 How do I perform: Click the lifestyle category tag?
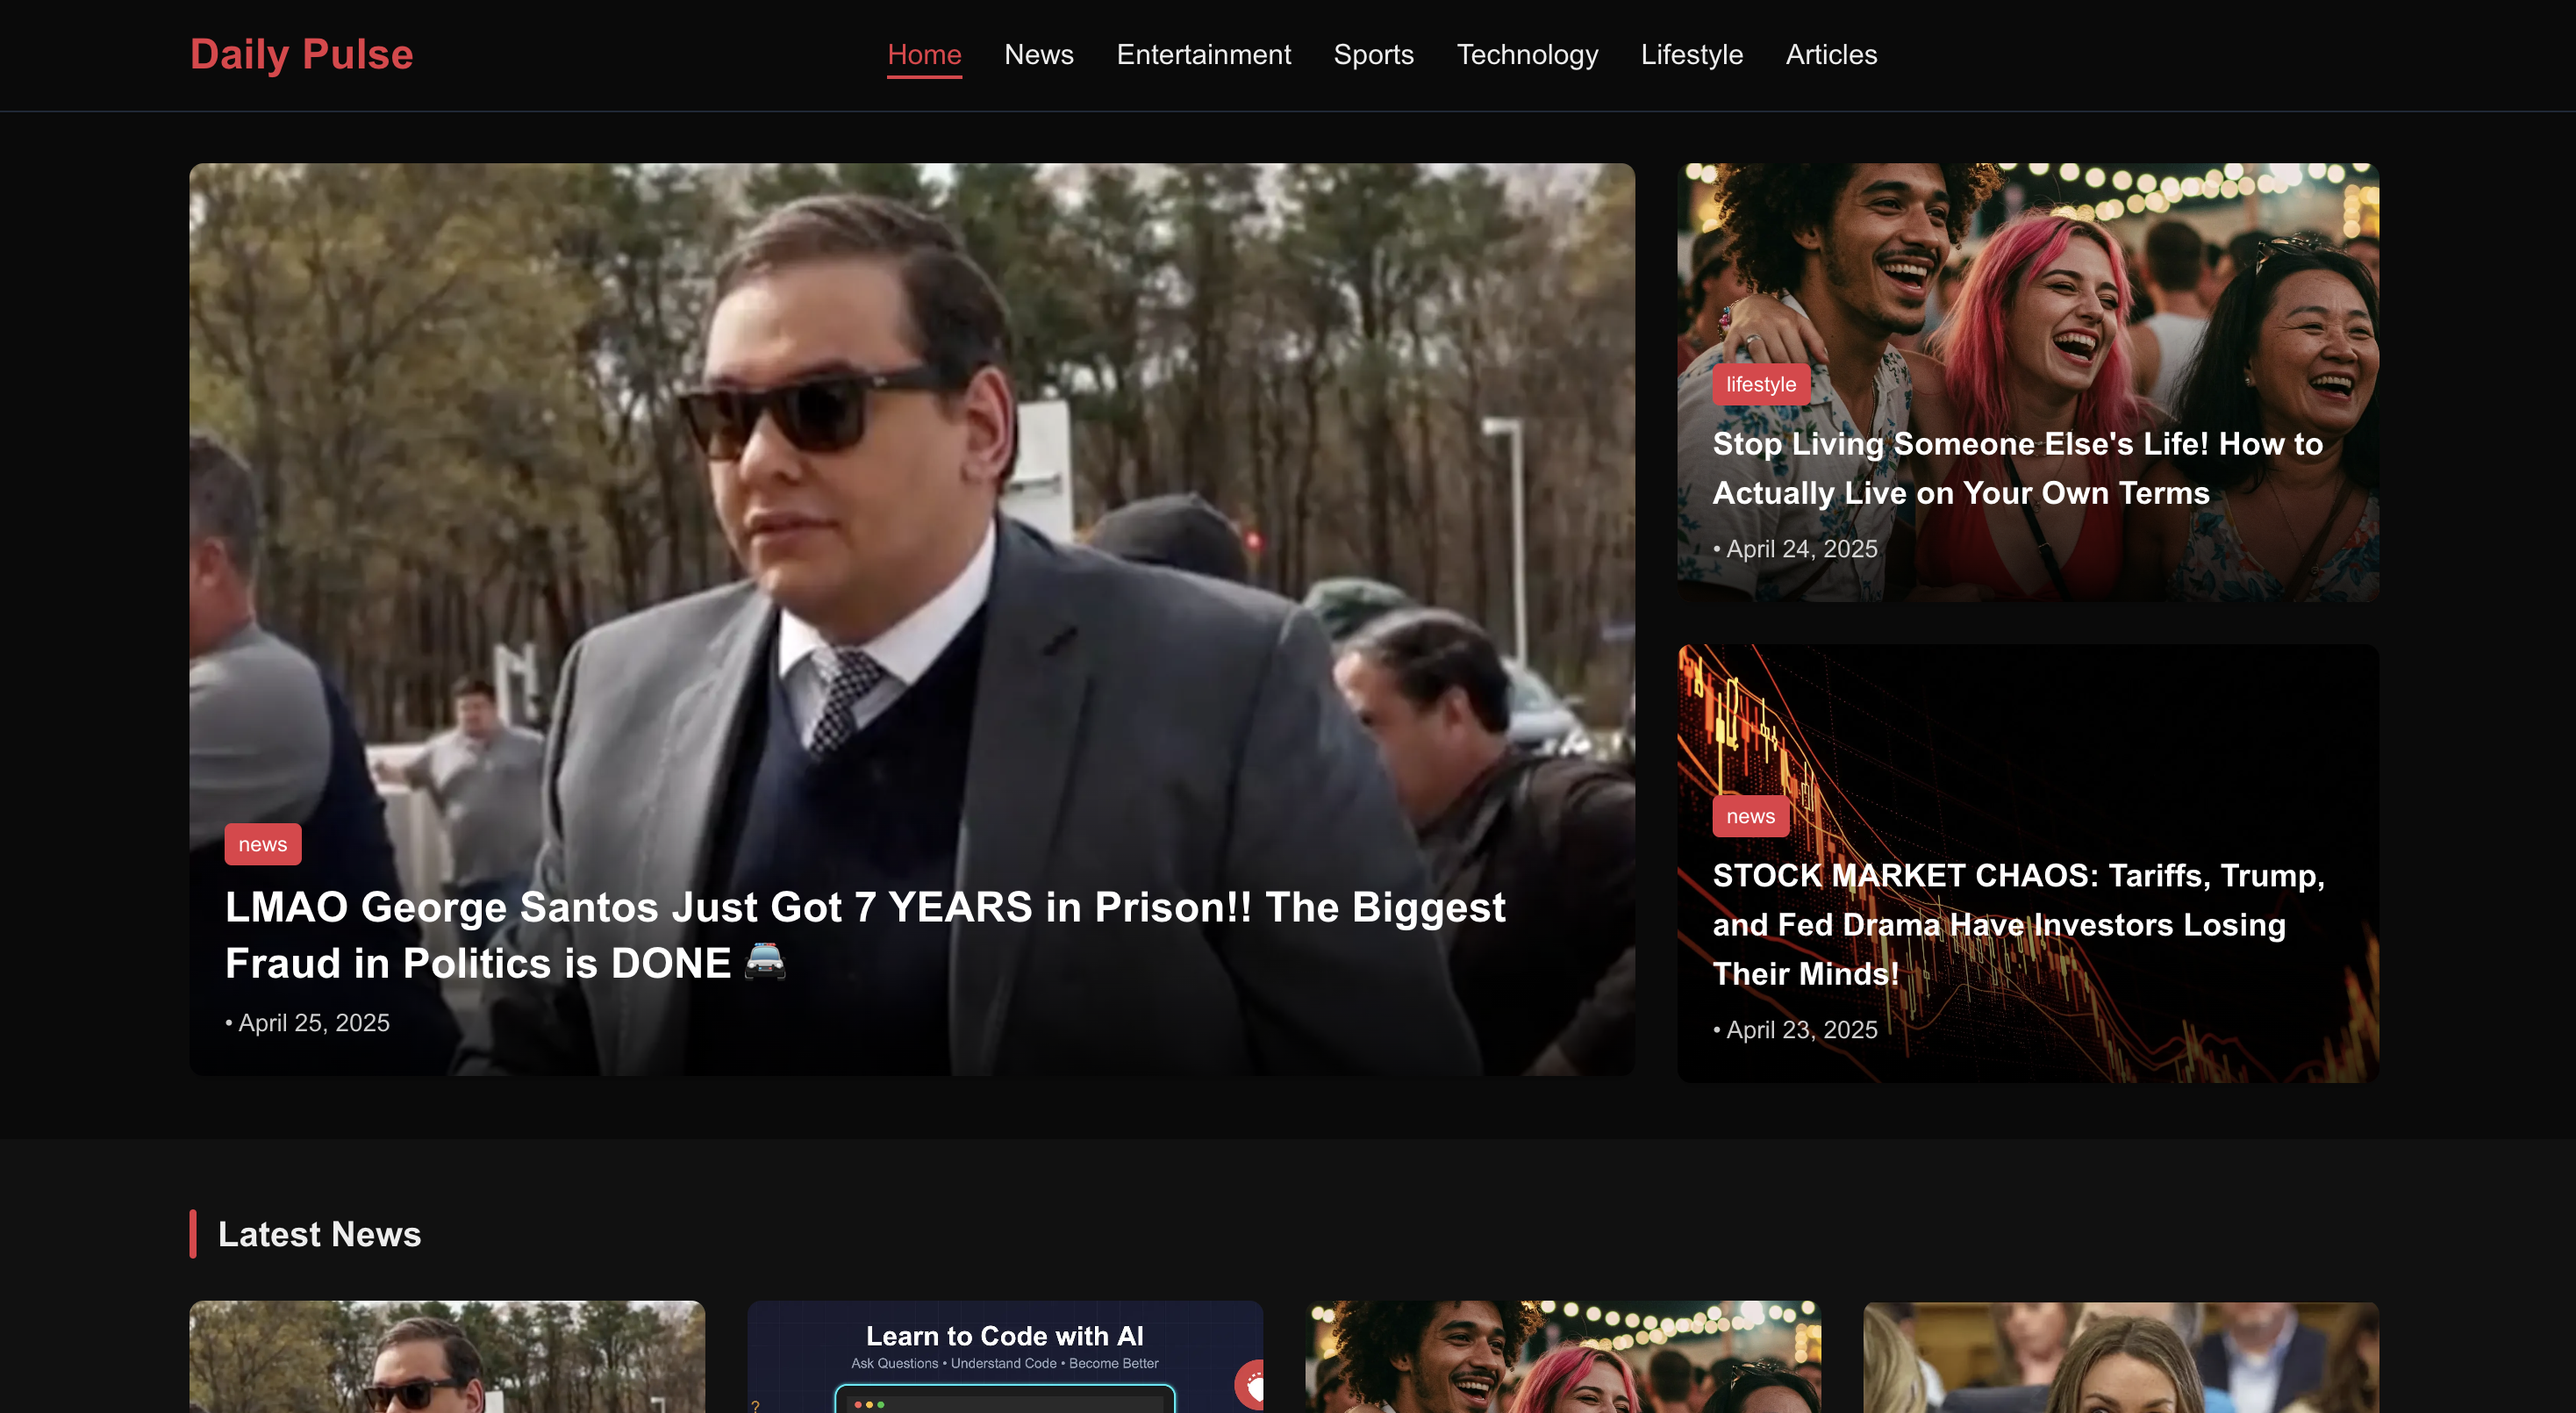click(x=1761, y=384)
